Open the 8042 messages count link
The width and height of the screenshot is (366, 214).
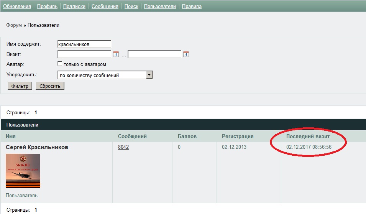coord(123,147)
